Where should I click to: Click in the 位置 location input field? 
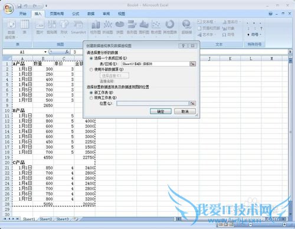pyautogui.click(x=153, y=103)
